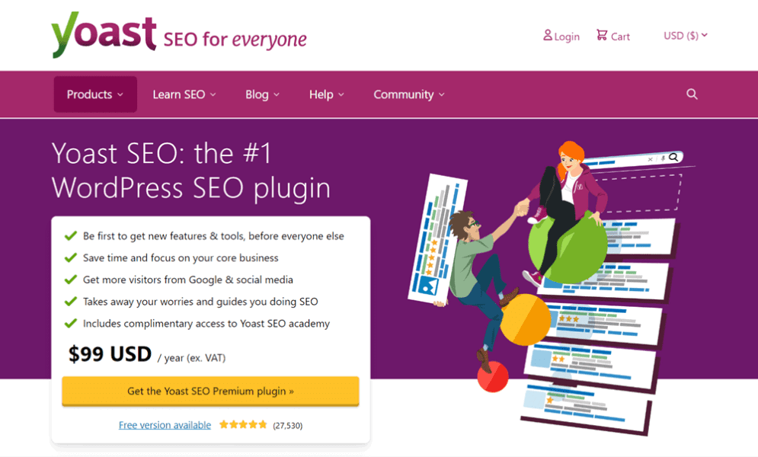Click 'Be first to get new features & tools' text
758x457 pixels.
pyautogui.click(x=213, y=236)
